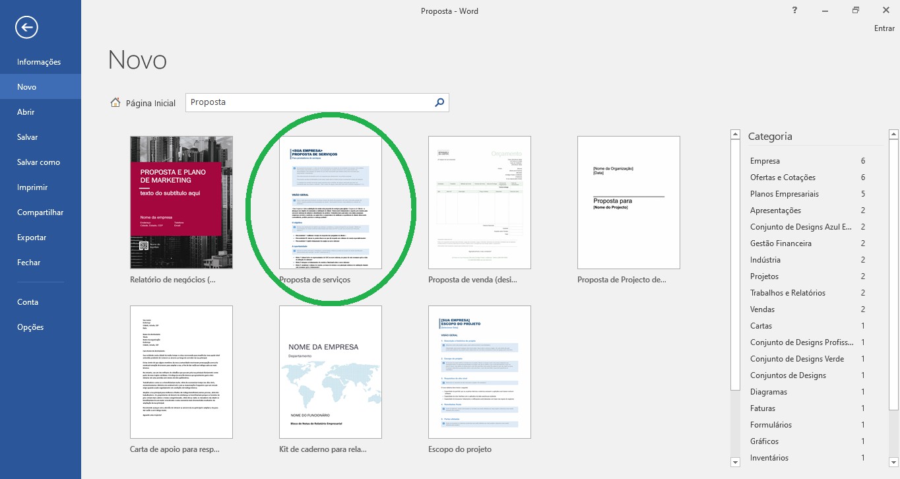
Task: Open the Compartilhar option
Action: [x=40, y=212]
